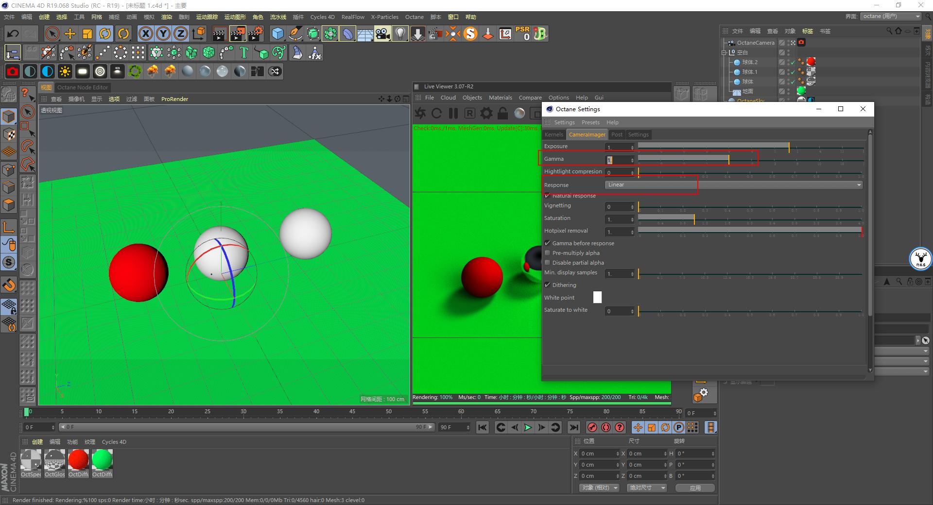Restart rendering in the Live Viewer

coord(437,113)
